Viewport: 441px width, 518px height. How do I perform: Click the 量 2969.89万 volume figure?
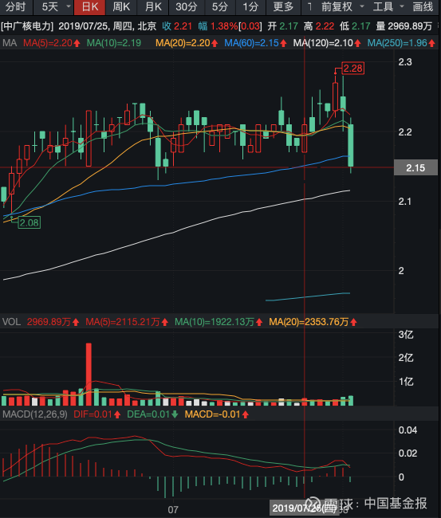tap(404, 26)
